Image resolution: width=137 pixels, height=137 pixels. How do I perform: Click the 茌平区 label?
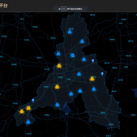(x=15, y=85)
